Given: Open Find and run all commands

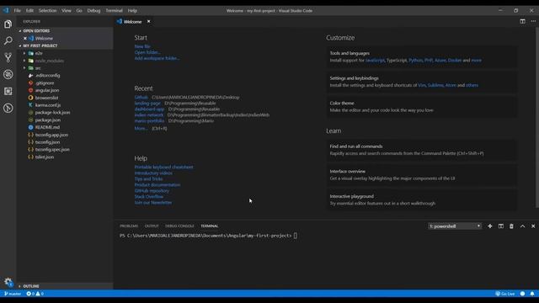Looking at the screenshot, I should tap(421, 150).
